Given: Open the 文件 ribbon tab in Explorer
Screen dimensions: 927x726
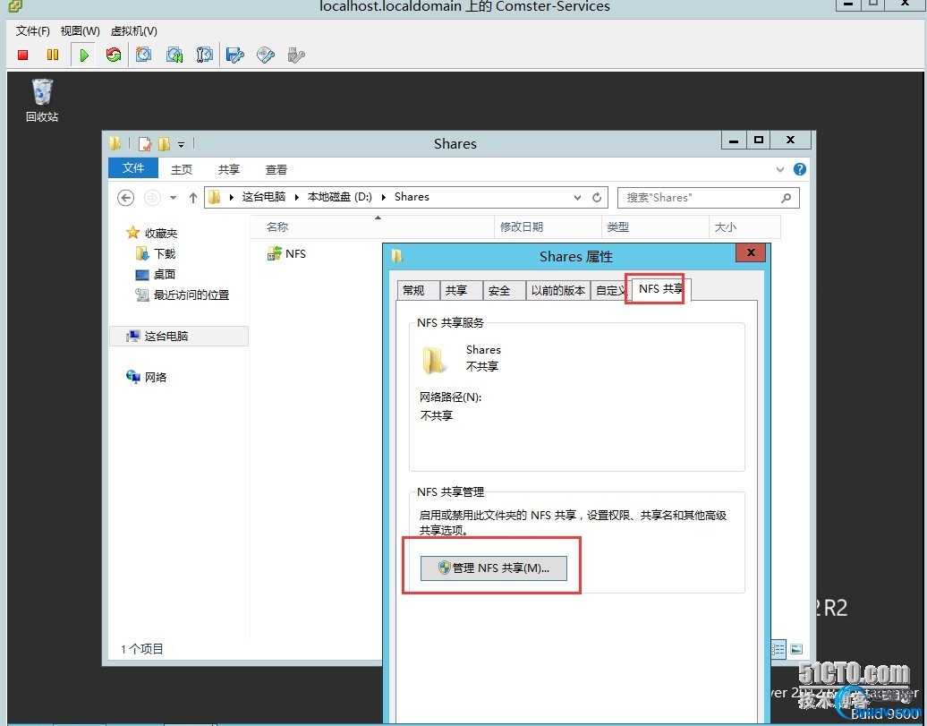Looking at the screenshot, I should pos(133,168).
